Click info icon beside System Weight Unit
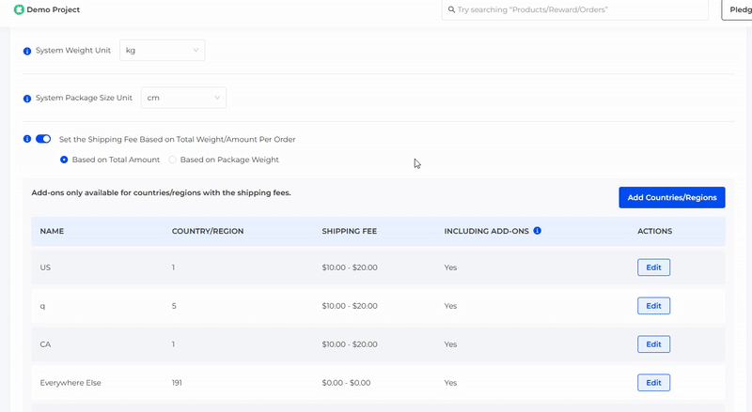Viewport: 752px width, 412px height. pos(27,51)
